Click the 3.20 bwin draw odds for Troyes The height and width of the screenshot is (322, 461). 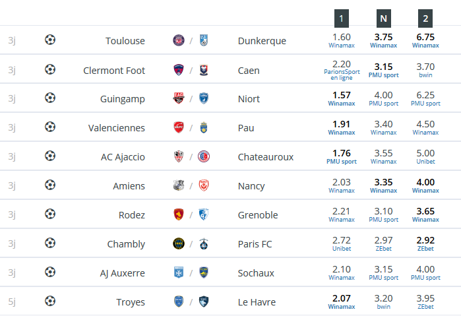383,302
